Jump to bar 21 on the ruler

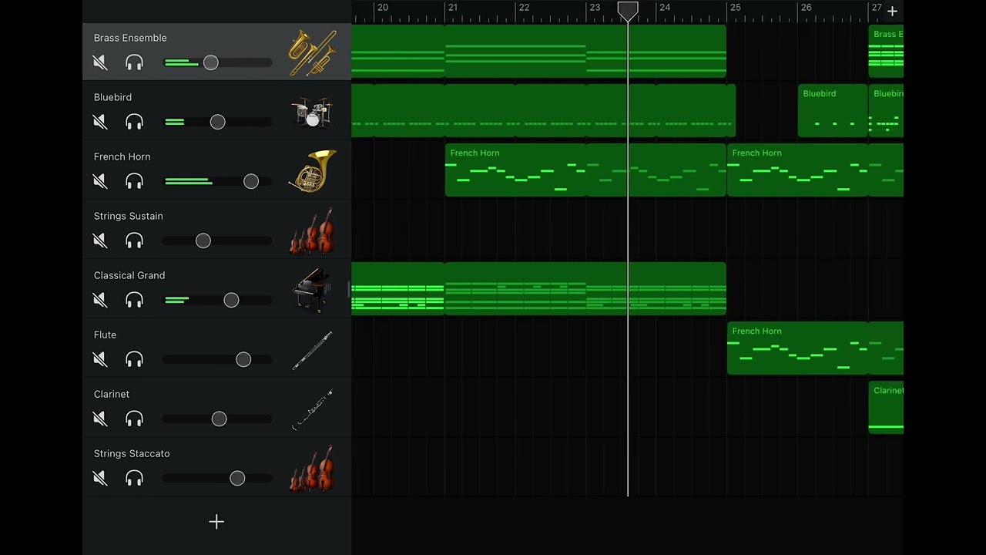point(452,8)
